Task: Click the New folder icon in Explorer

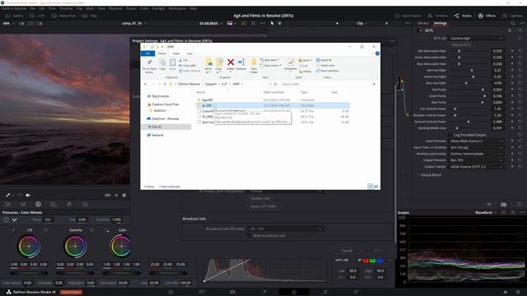Action: pos(254,62)
